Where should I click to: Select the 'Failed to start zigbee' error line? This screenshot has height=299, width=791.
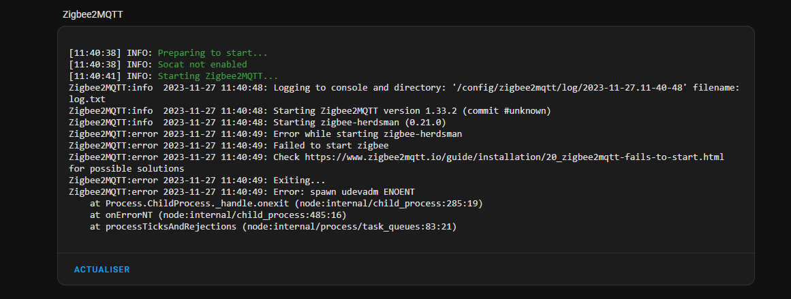tap(229, 146)
